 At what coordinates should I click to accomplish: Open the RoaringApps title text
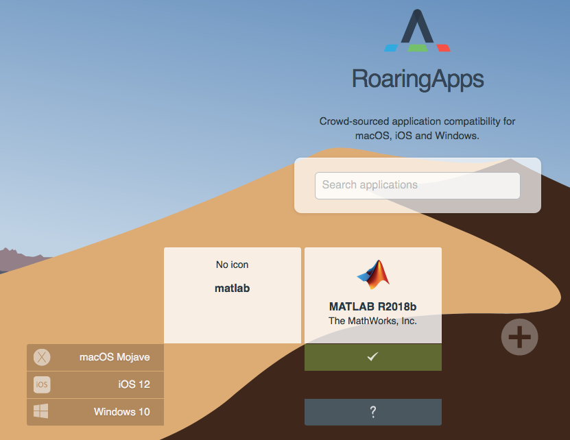[x=418, y=79]
